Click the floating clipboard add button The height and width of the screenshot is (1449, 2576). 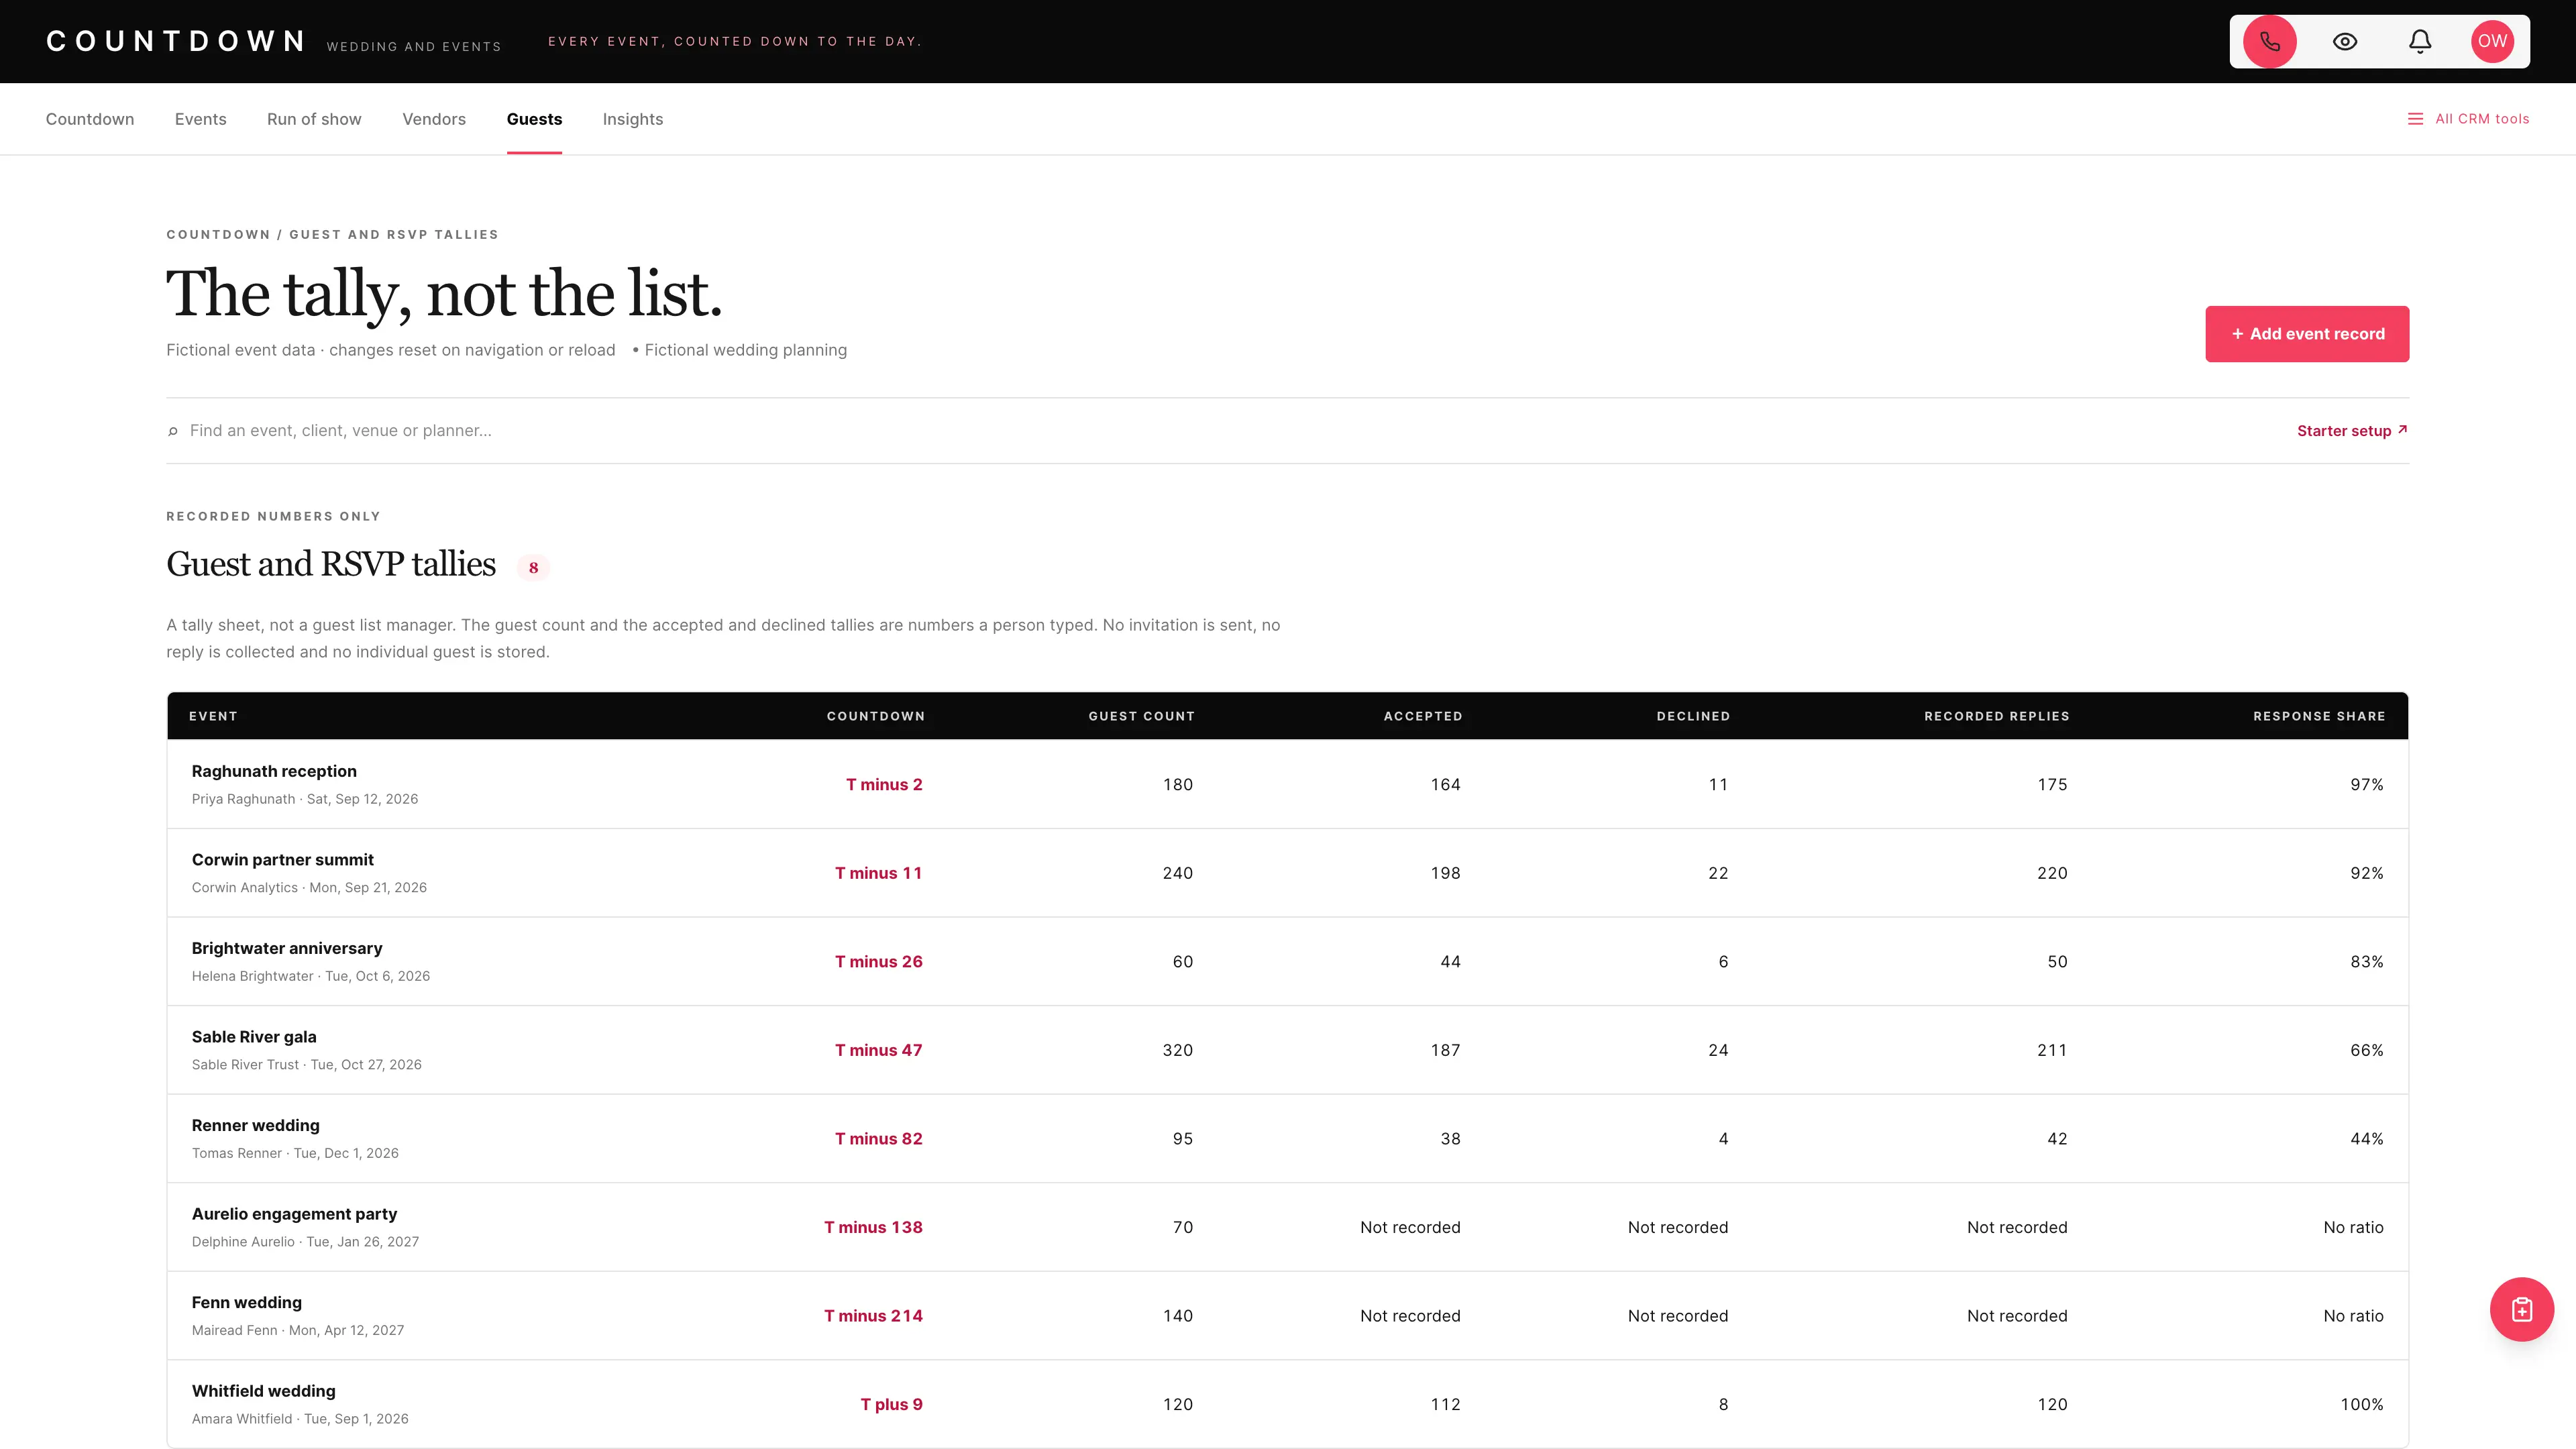pyautogui.click(x=2521, y=1309)
